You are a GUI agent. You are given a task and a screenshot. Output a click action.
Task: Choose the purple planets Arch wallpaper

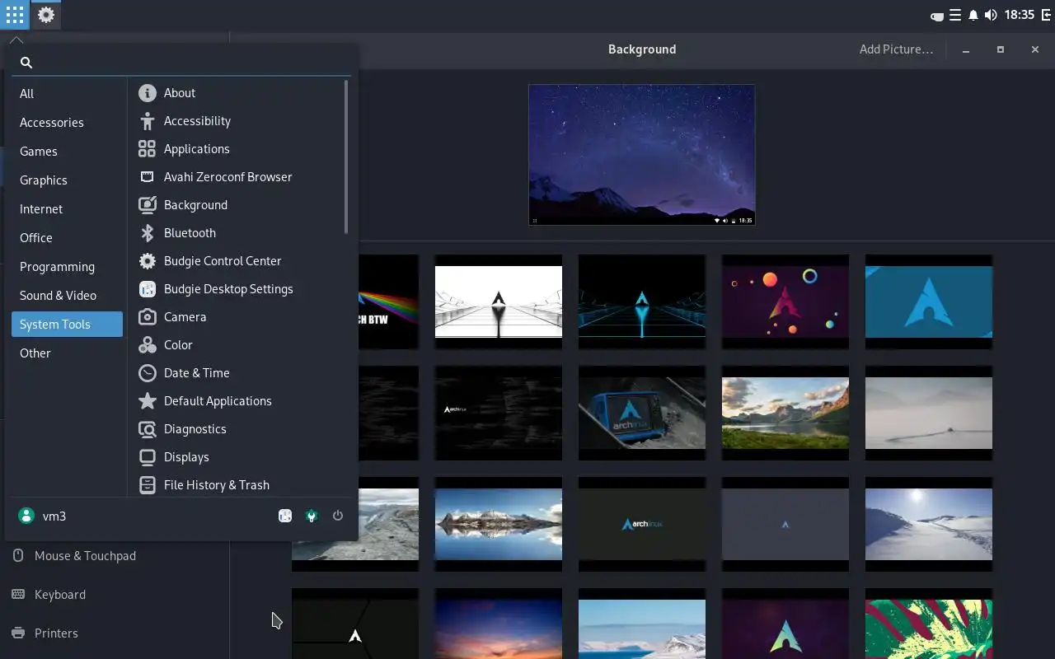[x=785, y=301]
